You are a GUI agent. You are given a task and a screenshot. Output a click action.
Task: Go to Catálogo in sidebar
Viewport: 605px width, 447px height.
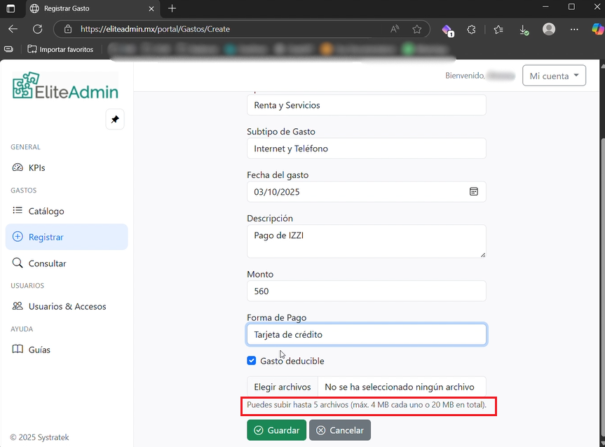tap(46, 211)
